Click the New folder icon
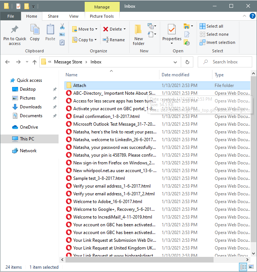 click(138, 29)
